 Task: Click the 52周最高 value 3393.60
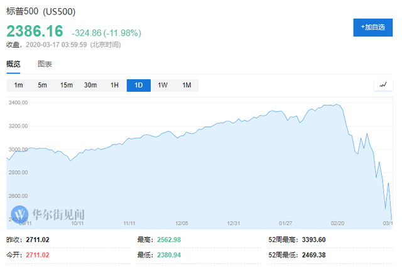tap(314, 240)
